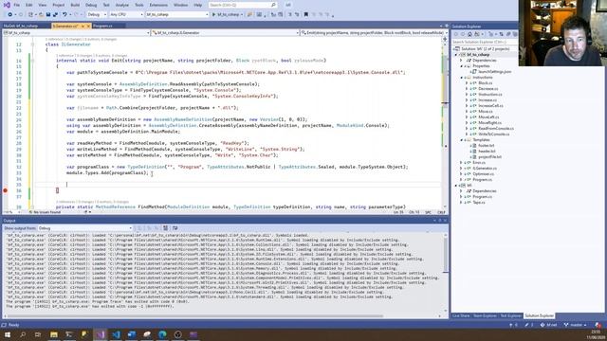Image resolution: width=607 pixels, height=341 pixels.
Task: Open the Edit menu
Action: click(x=29, y=5)
